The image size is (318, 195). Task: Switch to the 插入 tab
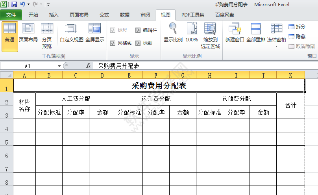click(54, 15)
